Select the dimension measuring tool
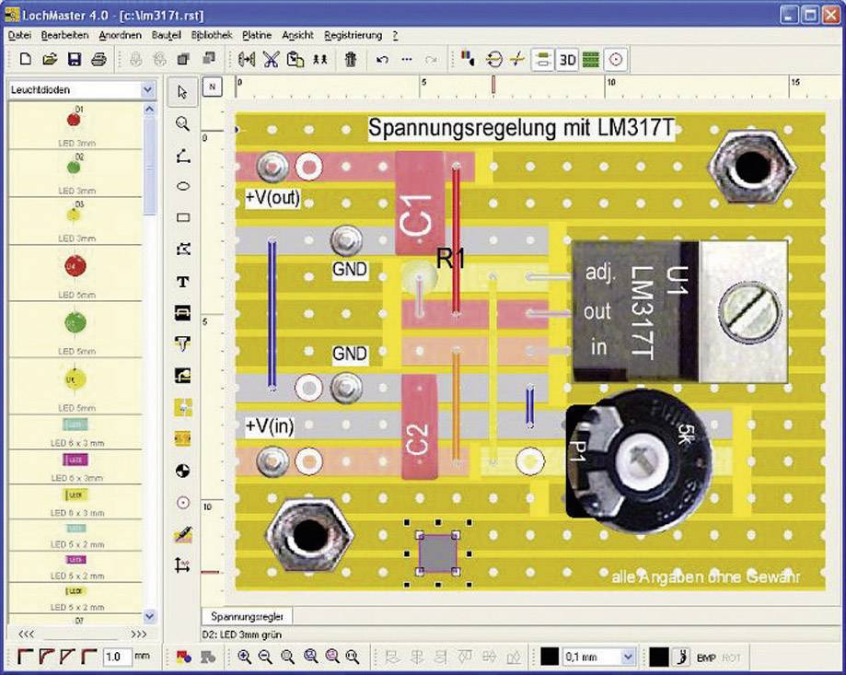 [x=183, y=564]
